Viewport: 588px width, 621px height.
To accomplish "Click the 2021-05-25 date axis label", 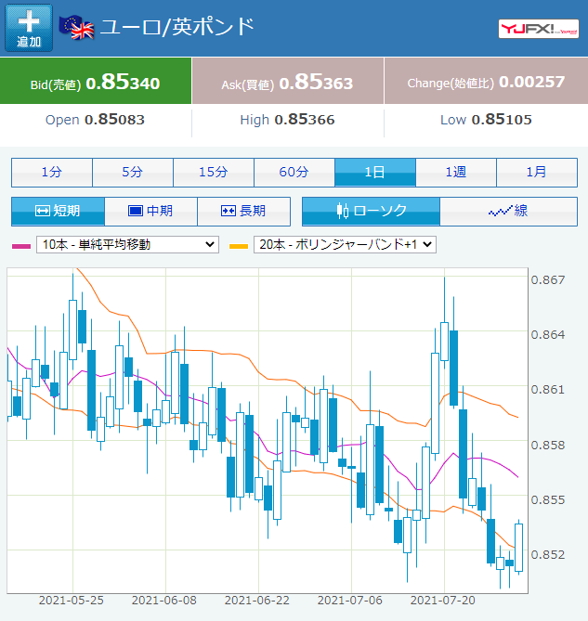I will pos(72,601).
